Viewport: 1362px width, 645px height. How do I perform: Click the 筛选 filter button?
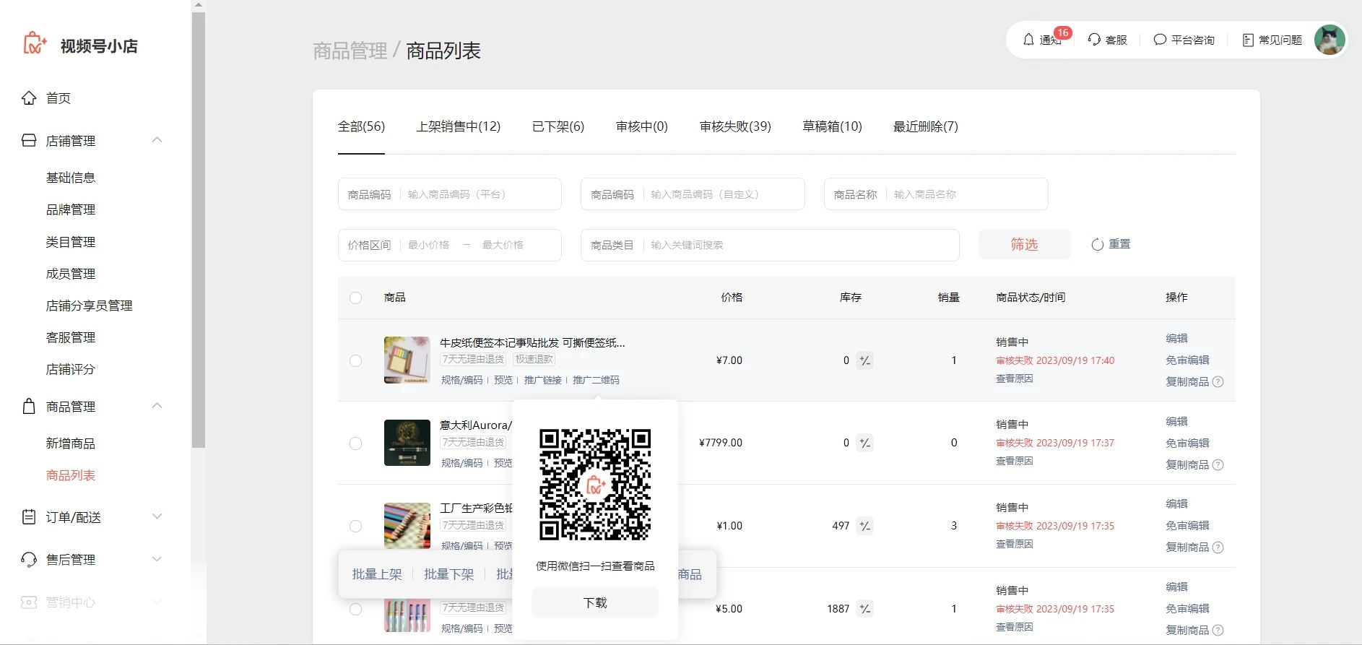click(1025, 244)
